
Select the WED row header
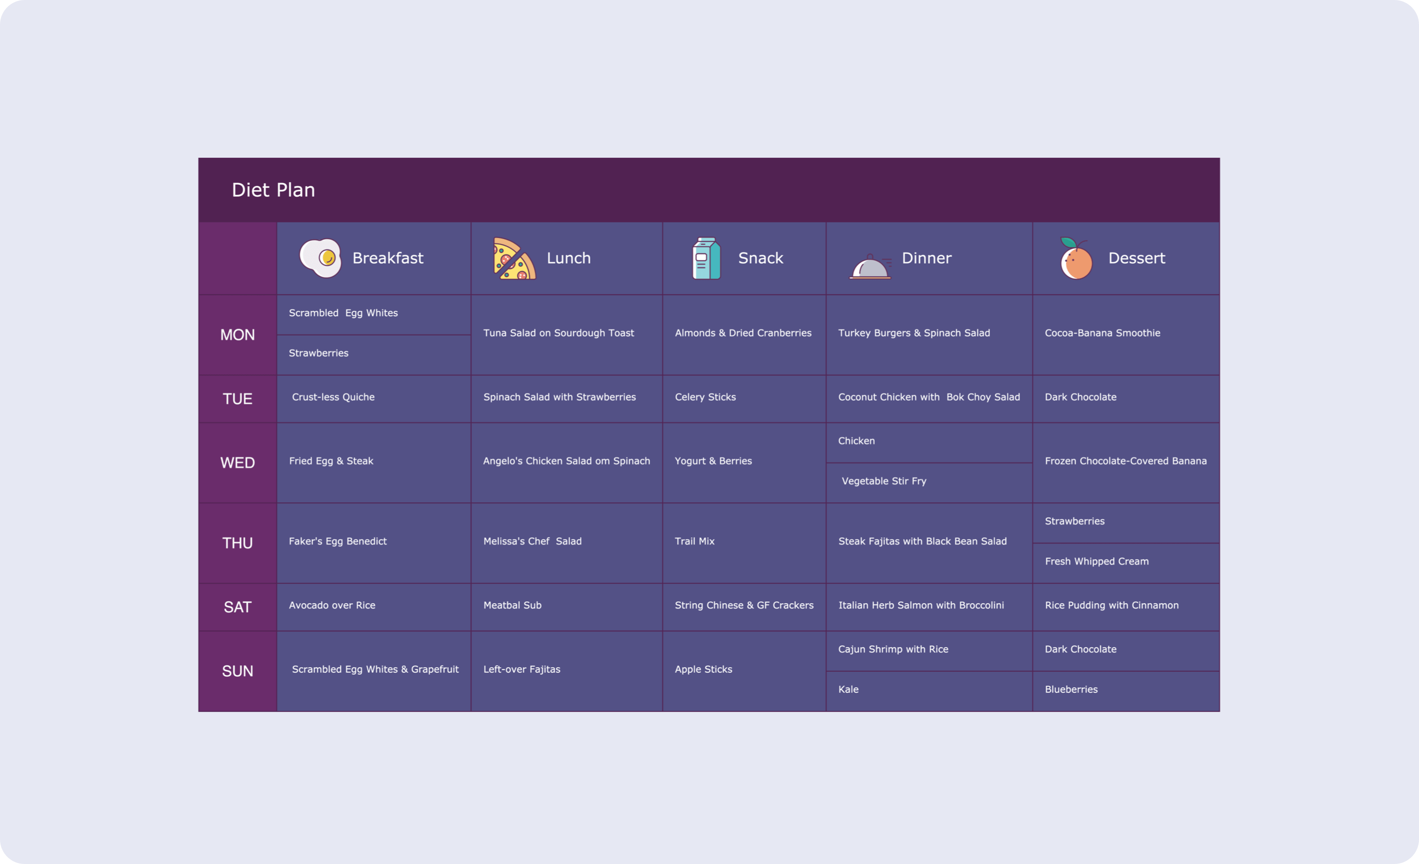(x=237, y=463)
